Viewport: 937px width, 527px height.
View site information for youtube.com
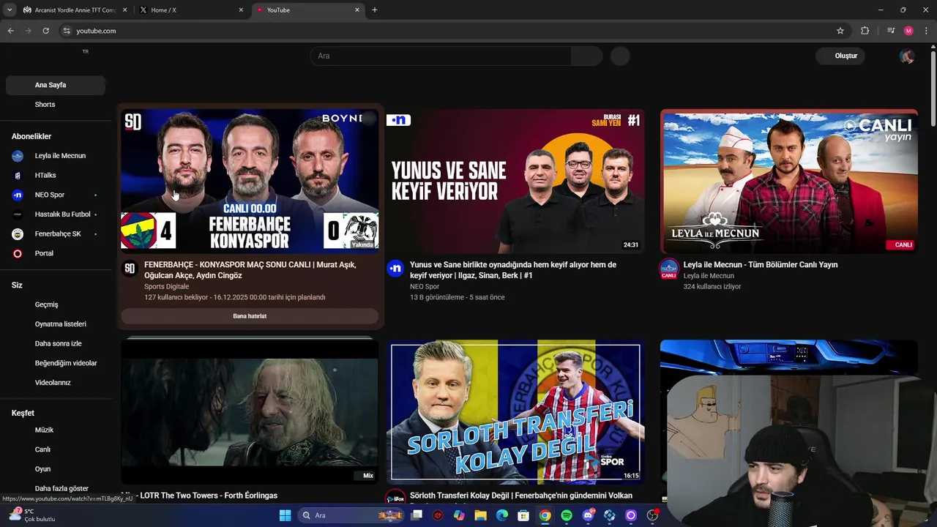66,31
